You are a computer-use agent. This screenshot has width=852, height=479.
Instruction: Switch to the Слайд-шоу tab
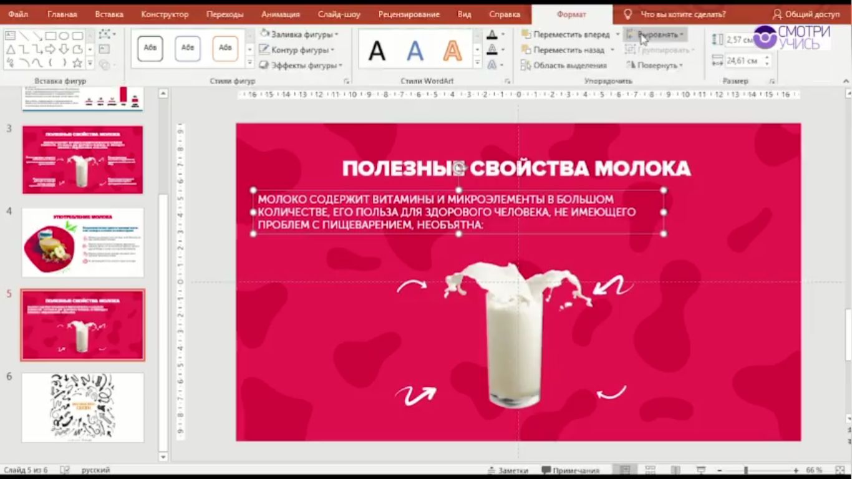339,14
